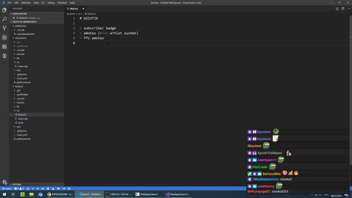Open the Search view in activity bar
The width and height of the screenshot is (352, 198).
[4, 19]
